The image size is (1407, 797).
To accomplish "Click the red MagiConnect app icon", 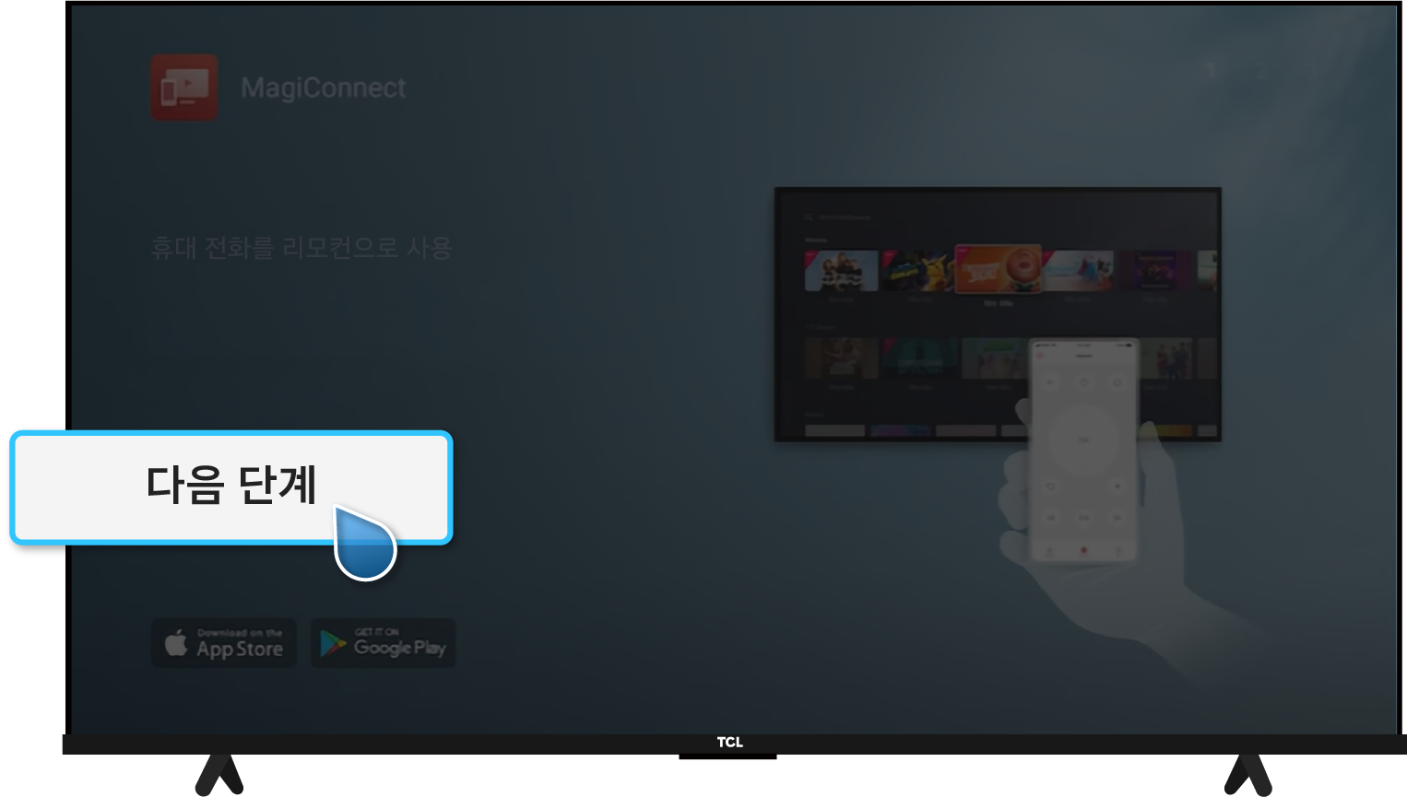I will click(x=184, y=88).
